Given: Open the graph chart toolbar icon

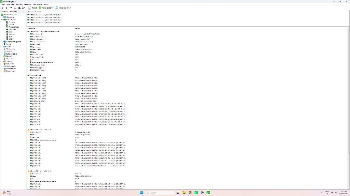Looking at the screenshot, I should (x=24, y=8).
